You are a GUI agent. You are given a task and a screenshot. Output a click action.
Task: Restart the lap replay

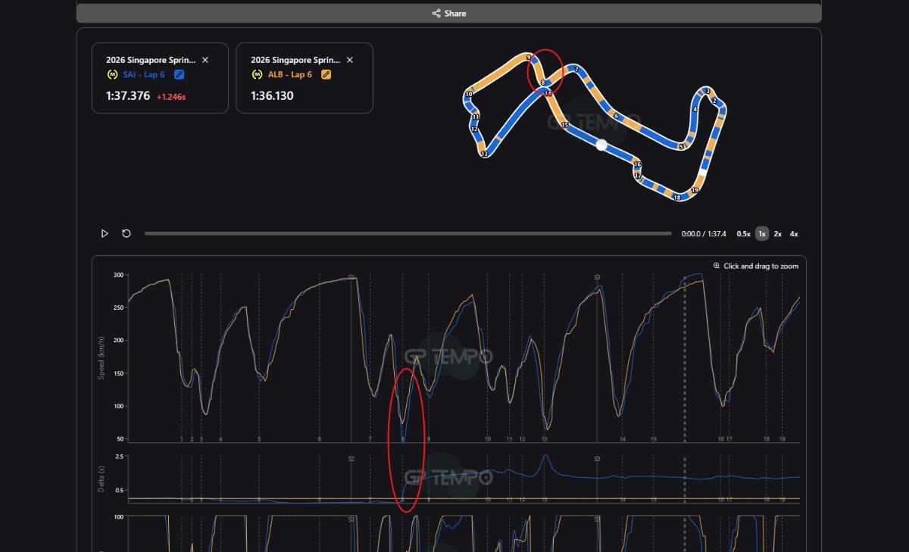(127, 233)
